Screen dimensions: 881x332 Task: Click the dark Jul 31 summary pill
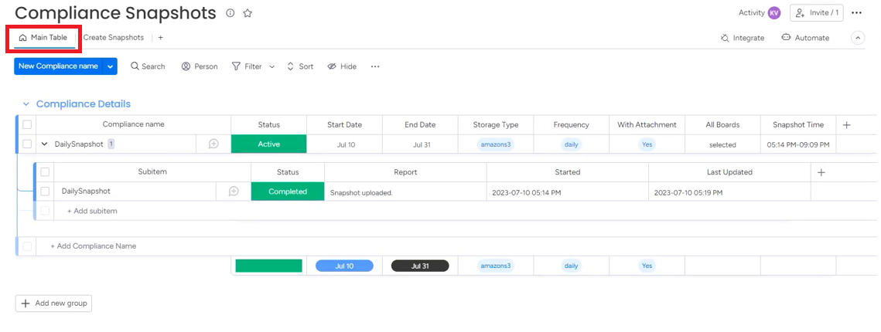pos(420,266)
